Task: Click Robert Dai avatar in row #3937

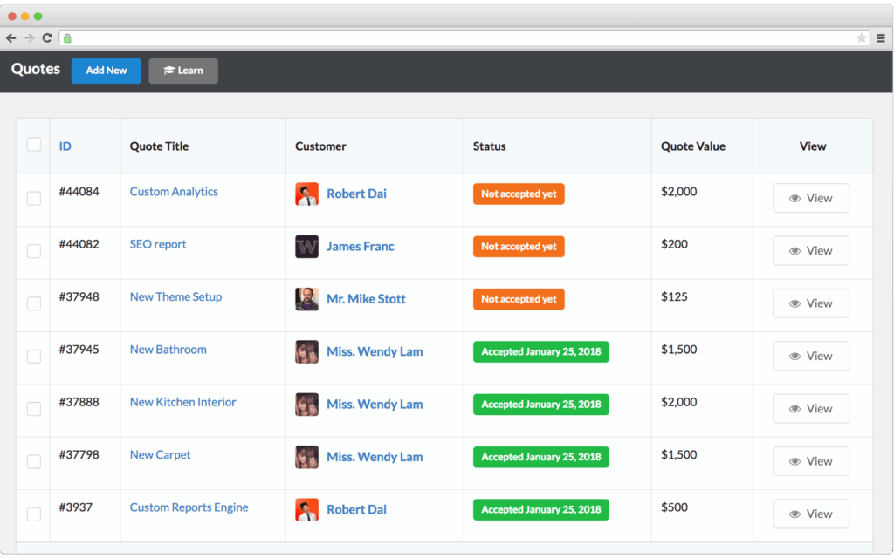Action: (306, 509)
